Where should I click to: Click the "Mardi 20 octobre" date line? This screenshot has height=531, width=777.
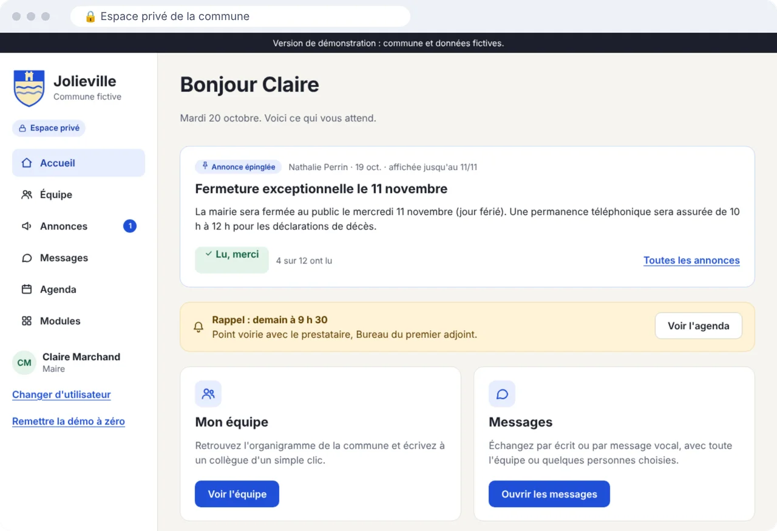point(278,118)
